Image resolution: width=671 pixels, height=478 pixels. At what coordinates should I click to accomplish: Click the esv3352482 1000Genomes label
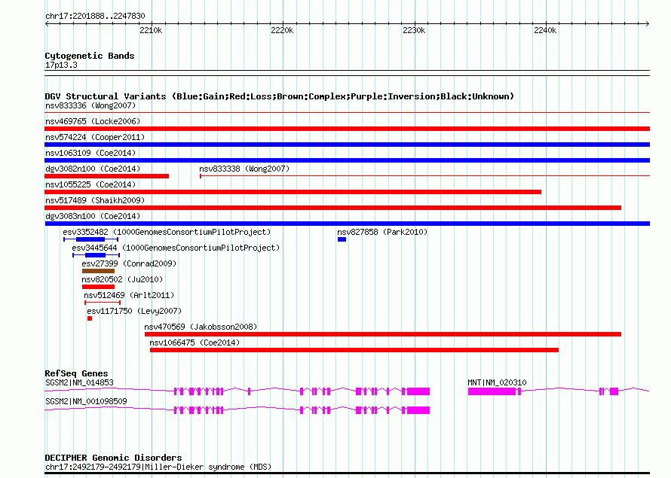click(167, 232)
